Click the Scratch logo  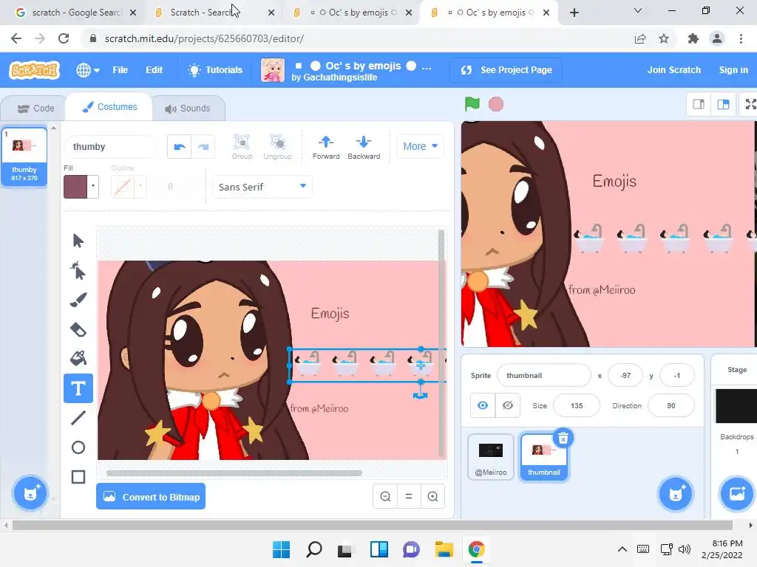pos(34,70)
